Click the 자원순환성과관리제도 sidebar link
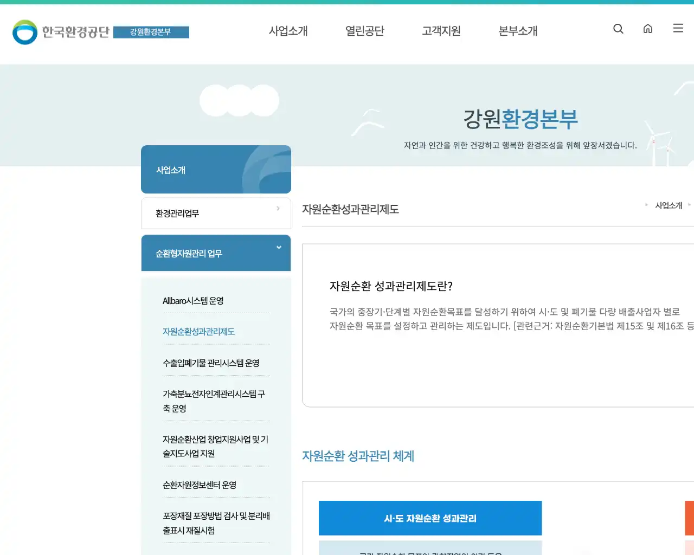This screenshot has height=555, width=694. tap(198, 331)
